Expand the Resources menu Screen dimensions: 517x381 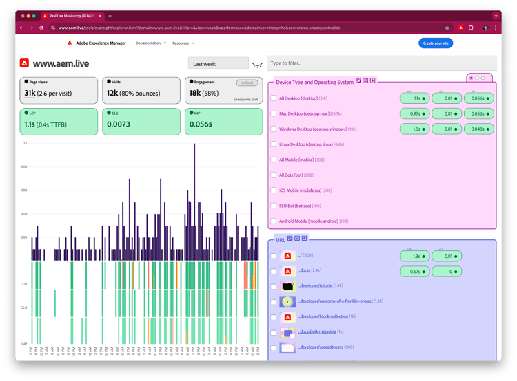click(183, 43)
